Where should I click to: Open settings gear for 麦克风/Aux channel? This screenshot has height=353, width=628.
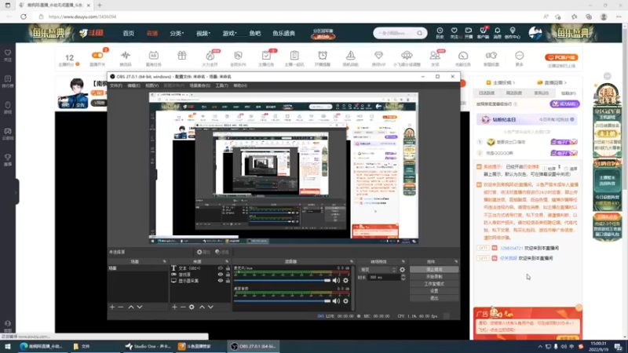coord(345,281)
